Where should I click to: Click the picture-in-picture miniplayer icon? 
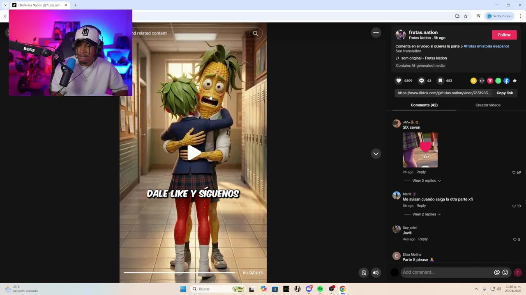pyautogui.click(x=364, y=272)
